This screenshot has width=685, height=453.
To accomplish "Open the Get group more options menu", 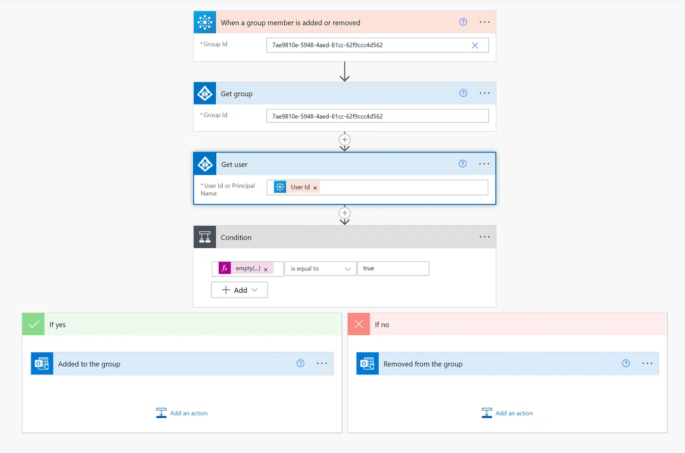I will tap(484, 93).
